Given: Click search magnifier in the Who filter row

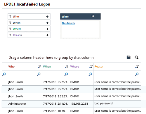Looking at the screenshot, I should 39,74.
